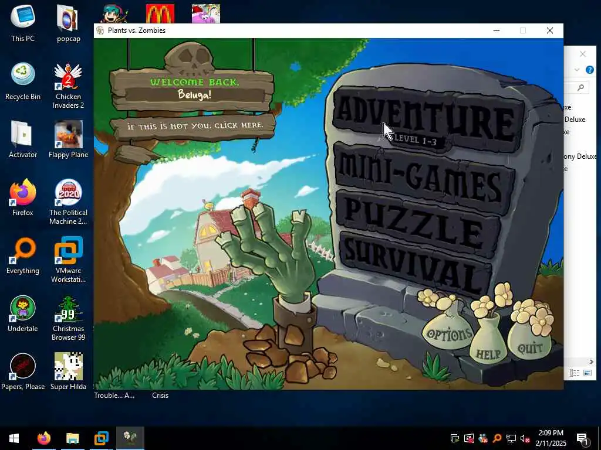Select the Super Hilda icon
Viewport: 601px width, 450px height.
click(68, 371)
